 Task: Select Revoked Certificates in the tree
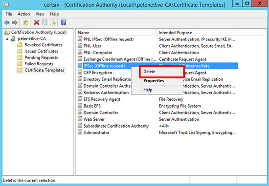(44, 45)
